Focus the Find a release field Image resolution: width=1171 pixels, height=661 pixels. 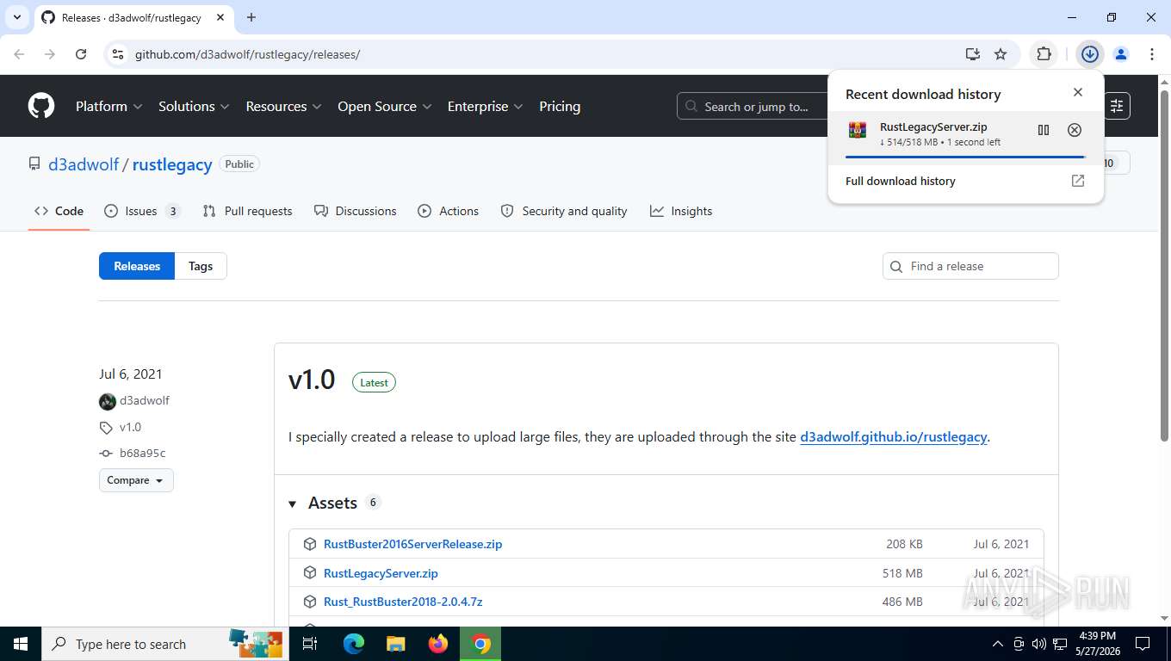coord(970,266)
